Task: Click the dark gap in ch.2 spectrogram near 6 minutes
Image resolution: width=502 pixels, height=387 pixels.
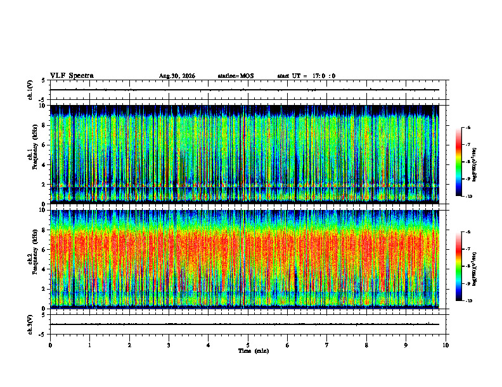Action: pyautogui.click(x=295, y=278)
